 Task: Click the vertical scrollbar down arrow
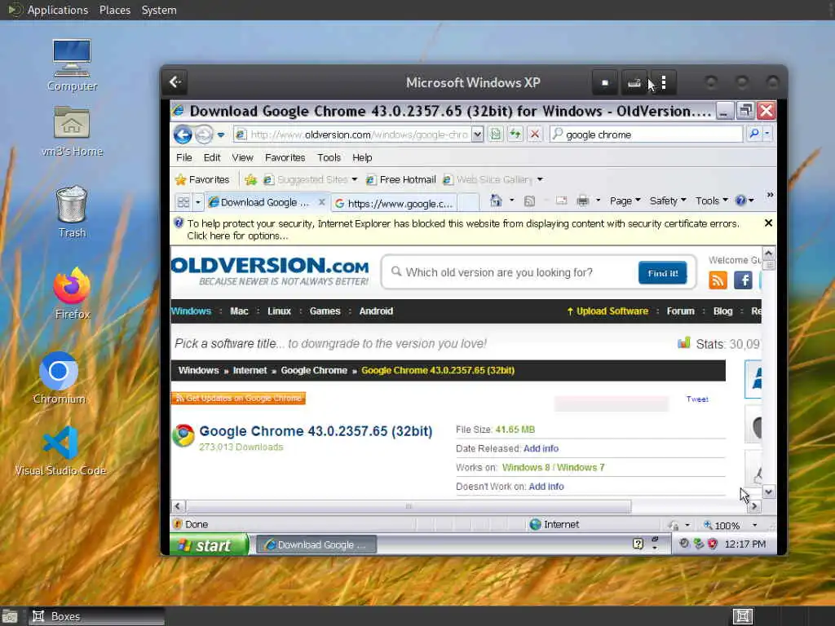point(768,492)
